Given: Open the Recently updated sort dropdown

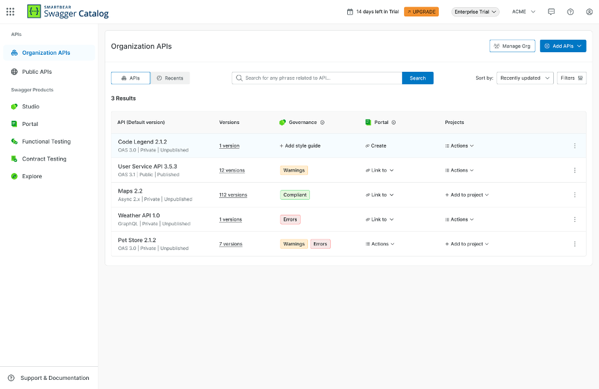Looking at the screenshot, I should (525, 78).
